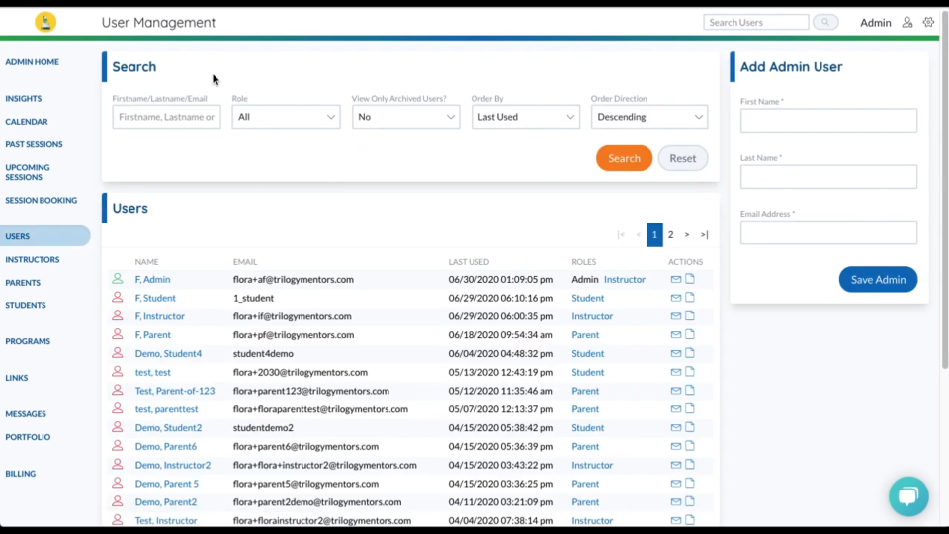
Task: Click the Reset button
Action: click(x=683, y=158)
